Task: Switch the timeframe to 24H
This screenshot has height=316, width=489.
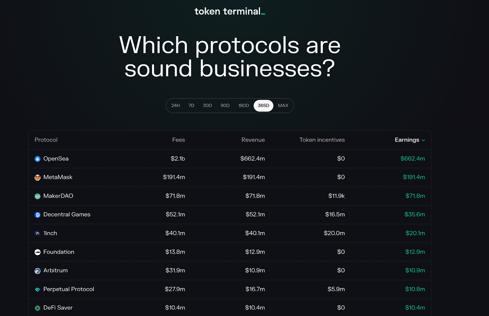Action: [175, 106]
